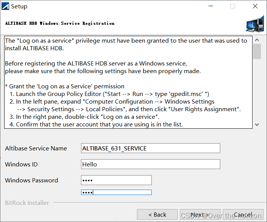Cancel the setup wizard
Image resolution: width=267 pixels, height=222 pixels.
pos(243,214)
